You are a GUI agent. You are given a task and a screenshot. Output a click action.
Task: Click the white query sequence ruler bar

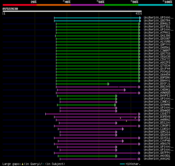point(72,11)
